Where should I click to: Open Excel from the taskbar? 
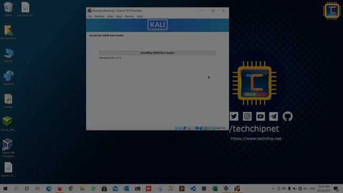coord(215,188)
